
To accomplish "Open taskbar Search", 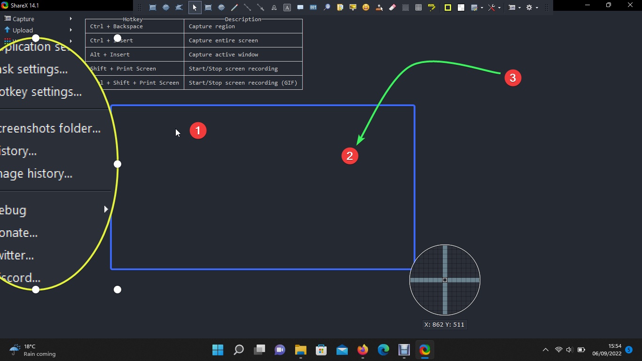I will [x=239, y=350].
